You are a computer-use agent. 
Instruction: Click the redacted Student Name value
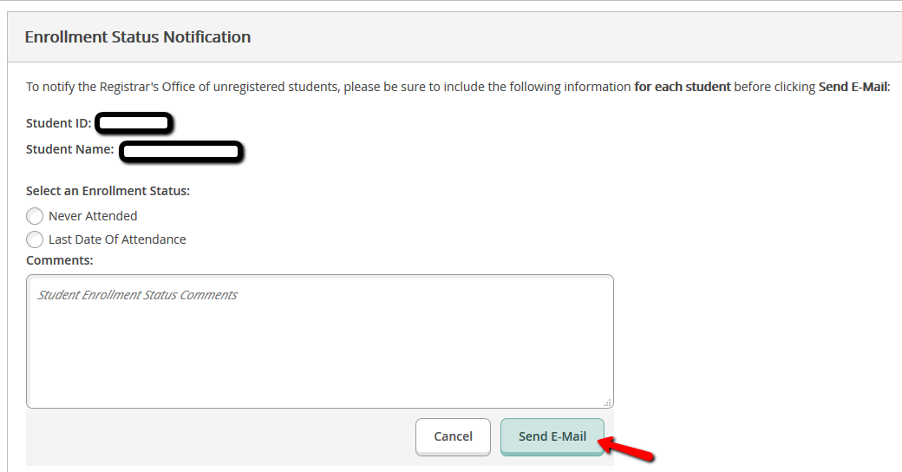(180, 153)
